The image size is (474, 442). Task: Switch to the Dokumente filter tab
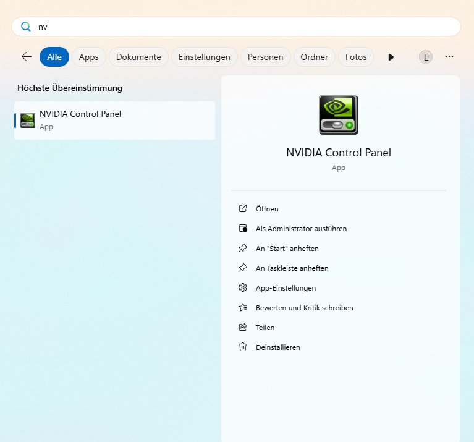click(x=138, y=57)
